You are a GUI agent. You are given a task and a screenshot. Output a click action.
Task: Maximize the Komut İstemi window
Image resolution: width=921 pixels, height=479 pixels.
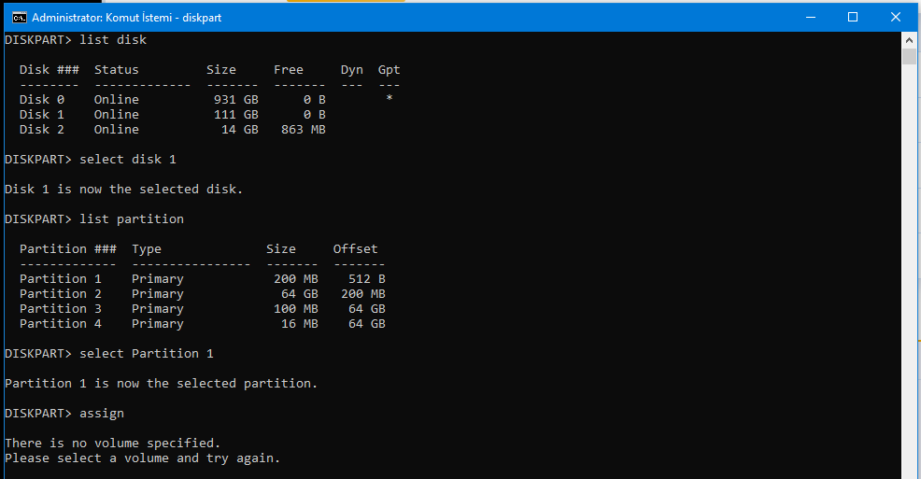[x=852, y=17]
